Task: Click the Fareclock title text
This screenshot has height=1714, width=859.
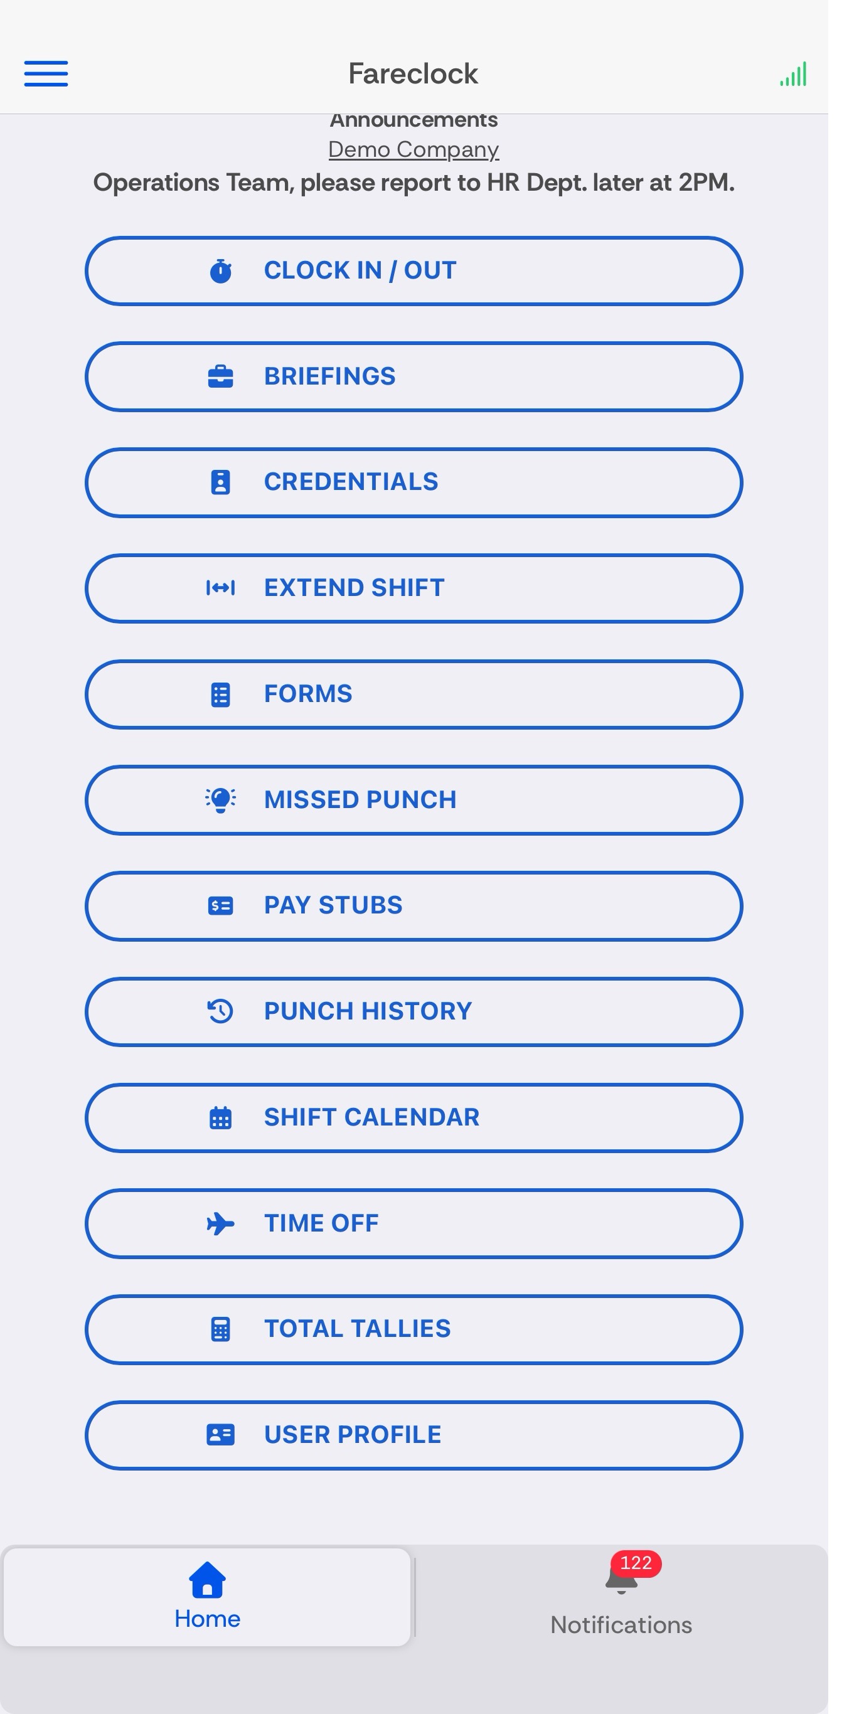Action: (413, 74)
